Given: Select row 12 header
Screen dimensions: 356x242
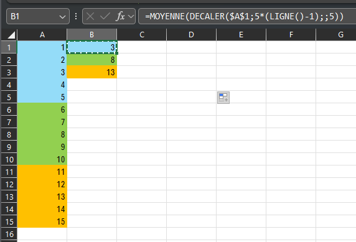Looking at the screenshot, I should pos(9,184).
